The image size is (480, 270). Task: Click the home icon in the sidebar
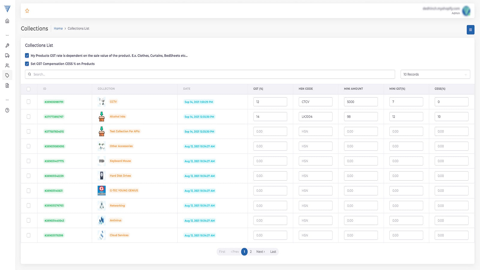click(7, 21)
